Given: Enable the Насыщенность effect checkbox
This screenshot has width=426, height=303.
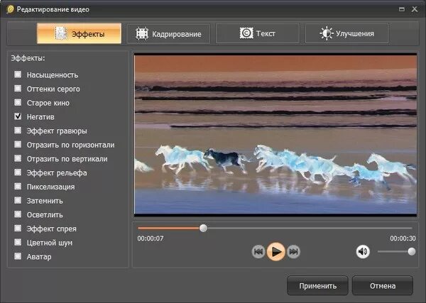Looking at the screenshot, I should [18, 74].
